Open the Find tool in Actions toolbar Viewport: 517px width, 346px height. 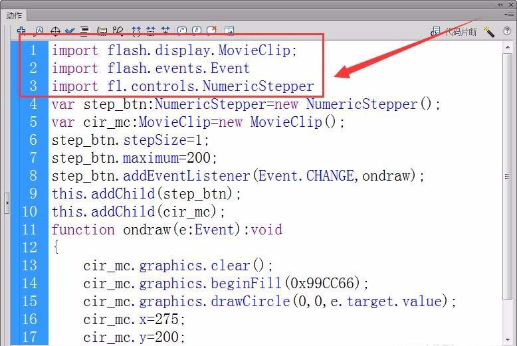coord(39,31)
